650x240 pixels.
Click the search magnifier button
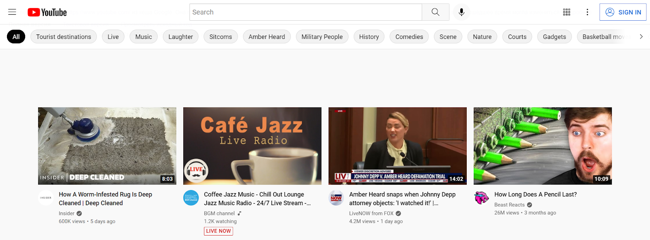[435, 12]
